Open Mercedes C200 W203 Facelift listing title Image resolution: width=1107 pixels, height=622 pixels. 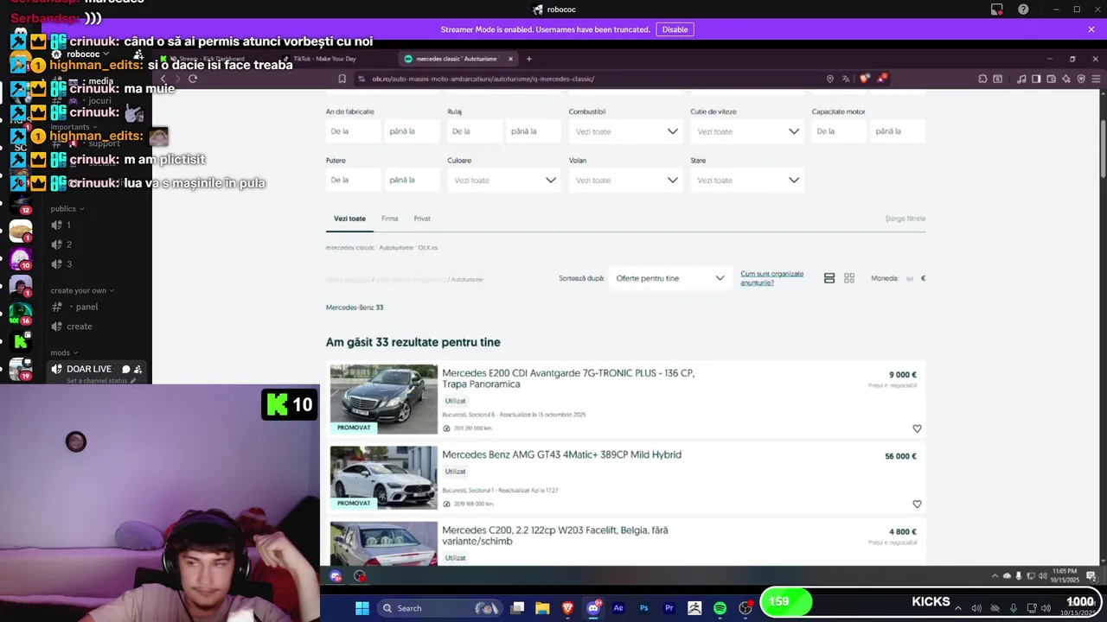click(x=555, y=536)
